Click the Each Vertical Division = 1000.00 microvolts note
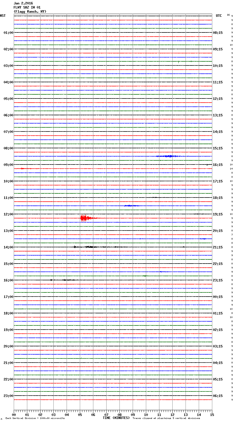The width and height of the screenshot is (234, 422). coord(35,418)
